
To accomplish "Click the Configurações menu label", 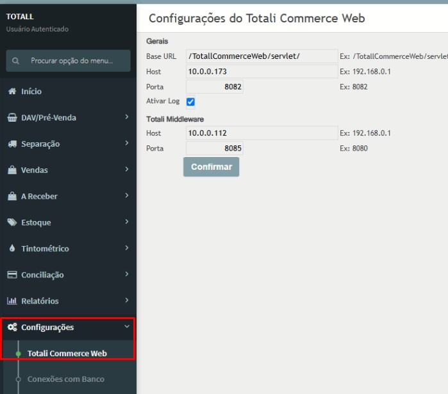I will click(x=47, y=327).
